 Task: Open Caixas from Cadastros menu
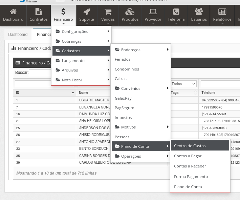tap(121, 79)
